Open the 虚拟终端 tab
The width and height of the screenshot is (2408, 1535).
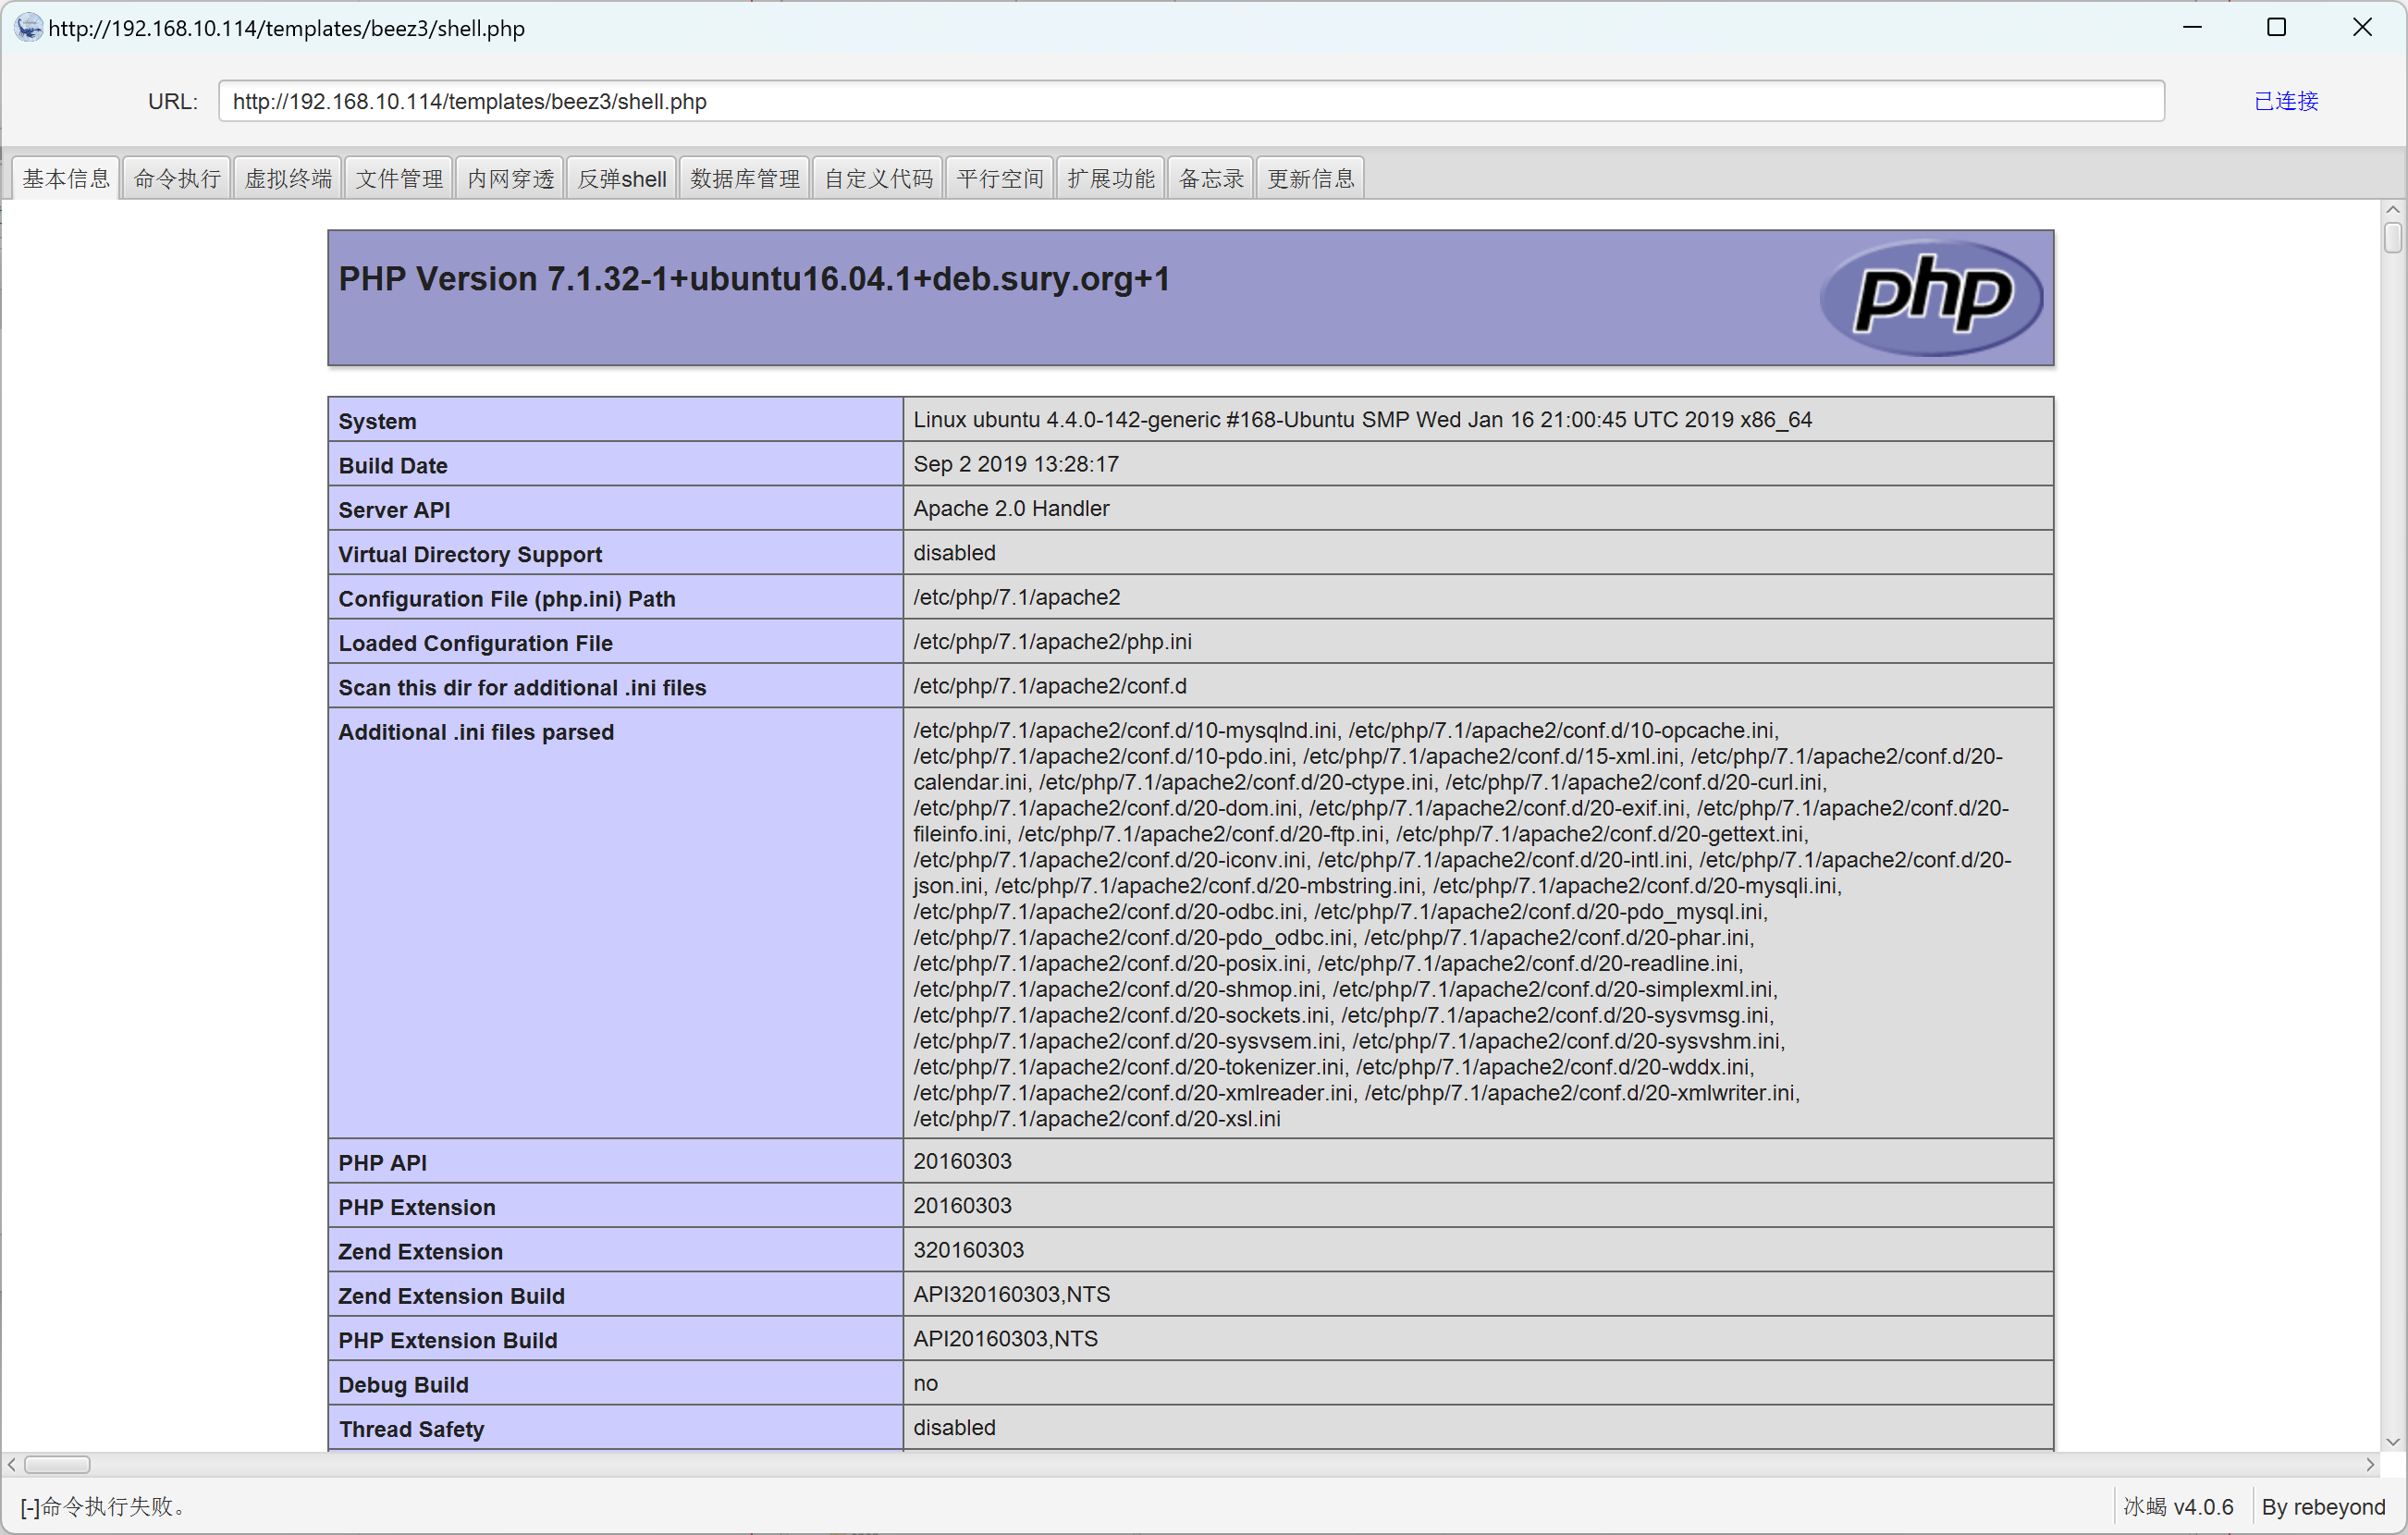pyautogui.click(x=288, y=179)
